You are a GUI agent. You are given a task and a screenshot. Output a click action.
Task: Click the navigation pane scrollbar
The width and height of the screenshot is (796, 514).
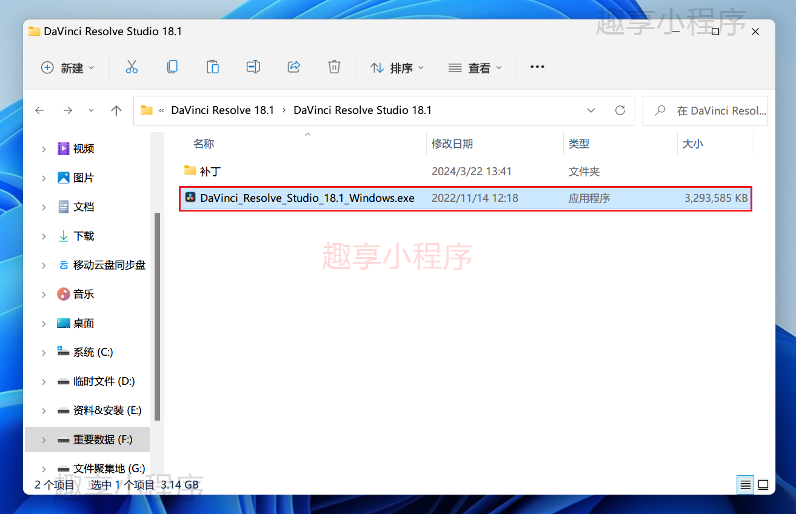click(158, 316)
